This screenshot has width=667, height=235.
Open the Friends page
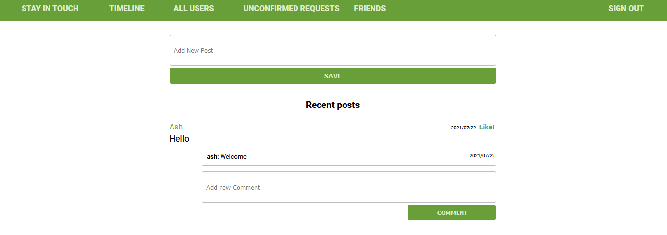(x=370, y=8)
